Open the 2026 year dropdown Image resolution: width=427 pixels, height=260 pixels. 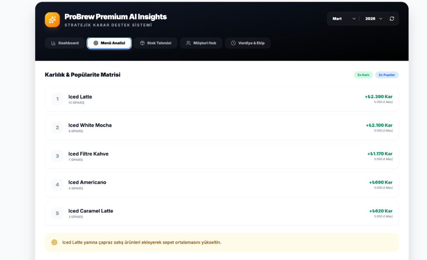[x=374, y=19]
